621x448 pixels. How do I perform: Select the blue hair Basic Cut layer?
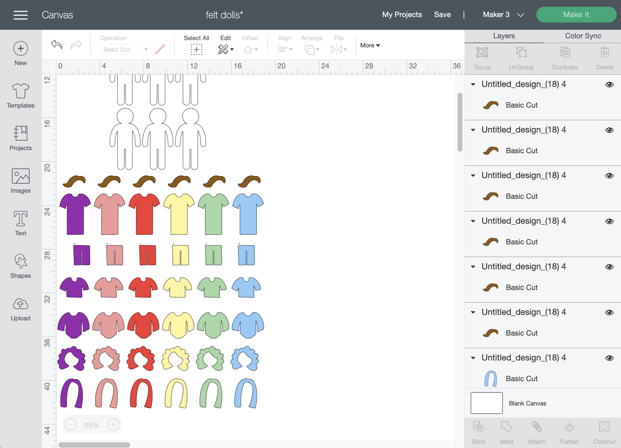tap(510, 379)
